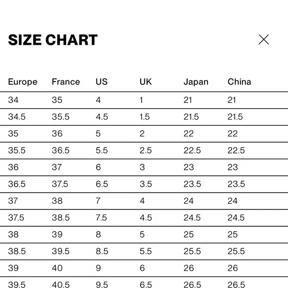The image size is (288, 288).
Task: Click Japan size 23 cell
Action: 189,167
